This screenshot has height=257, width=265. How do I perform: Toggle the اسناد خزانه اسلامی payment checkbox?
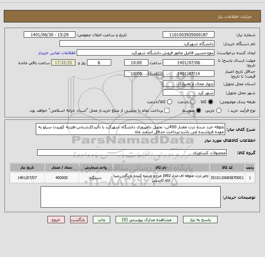167,110
